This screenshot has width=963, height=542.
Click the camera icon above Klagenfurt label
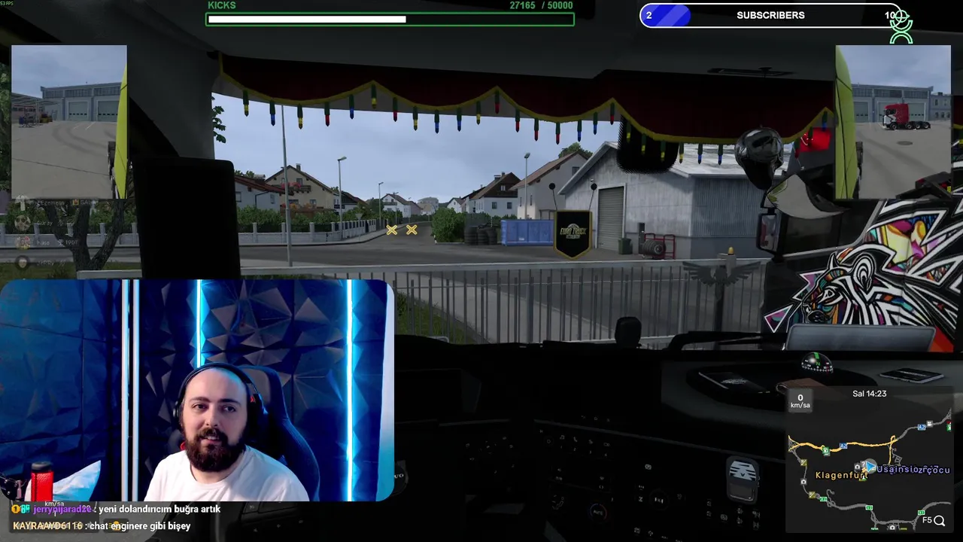857,467
